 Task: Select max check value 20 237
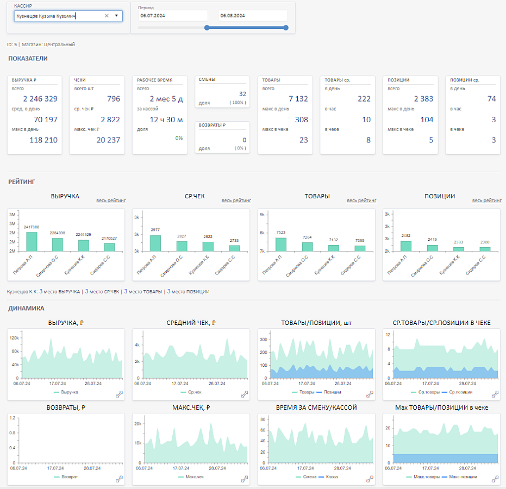tap(108, 140)
